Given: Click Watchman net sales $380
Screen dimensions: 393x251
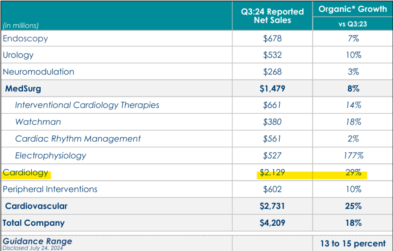Looking at the screenshot, I should click(x=272, y=122).
